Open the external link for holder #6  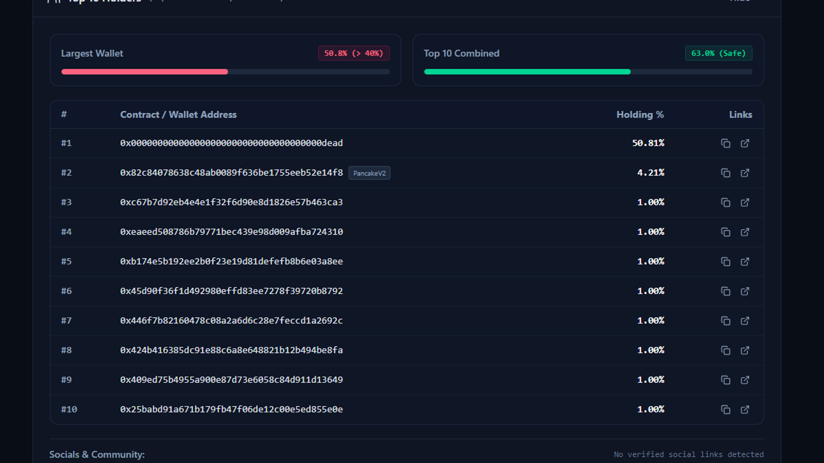click(x=745, y=291)
